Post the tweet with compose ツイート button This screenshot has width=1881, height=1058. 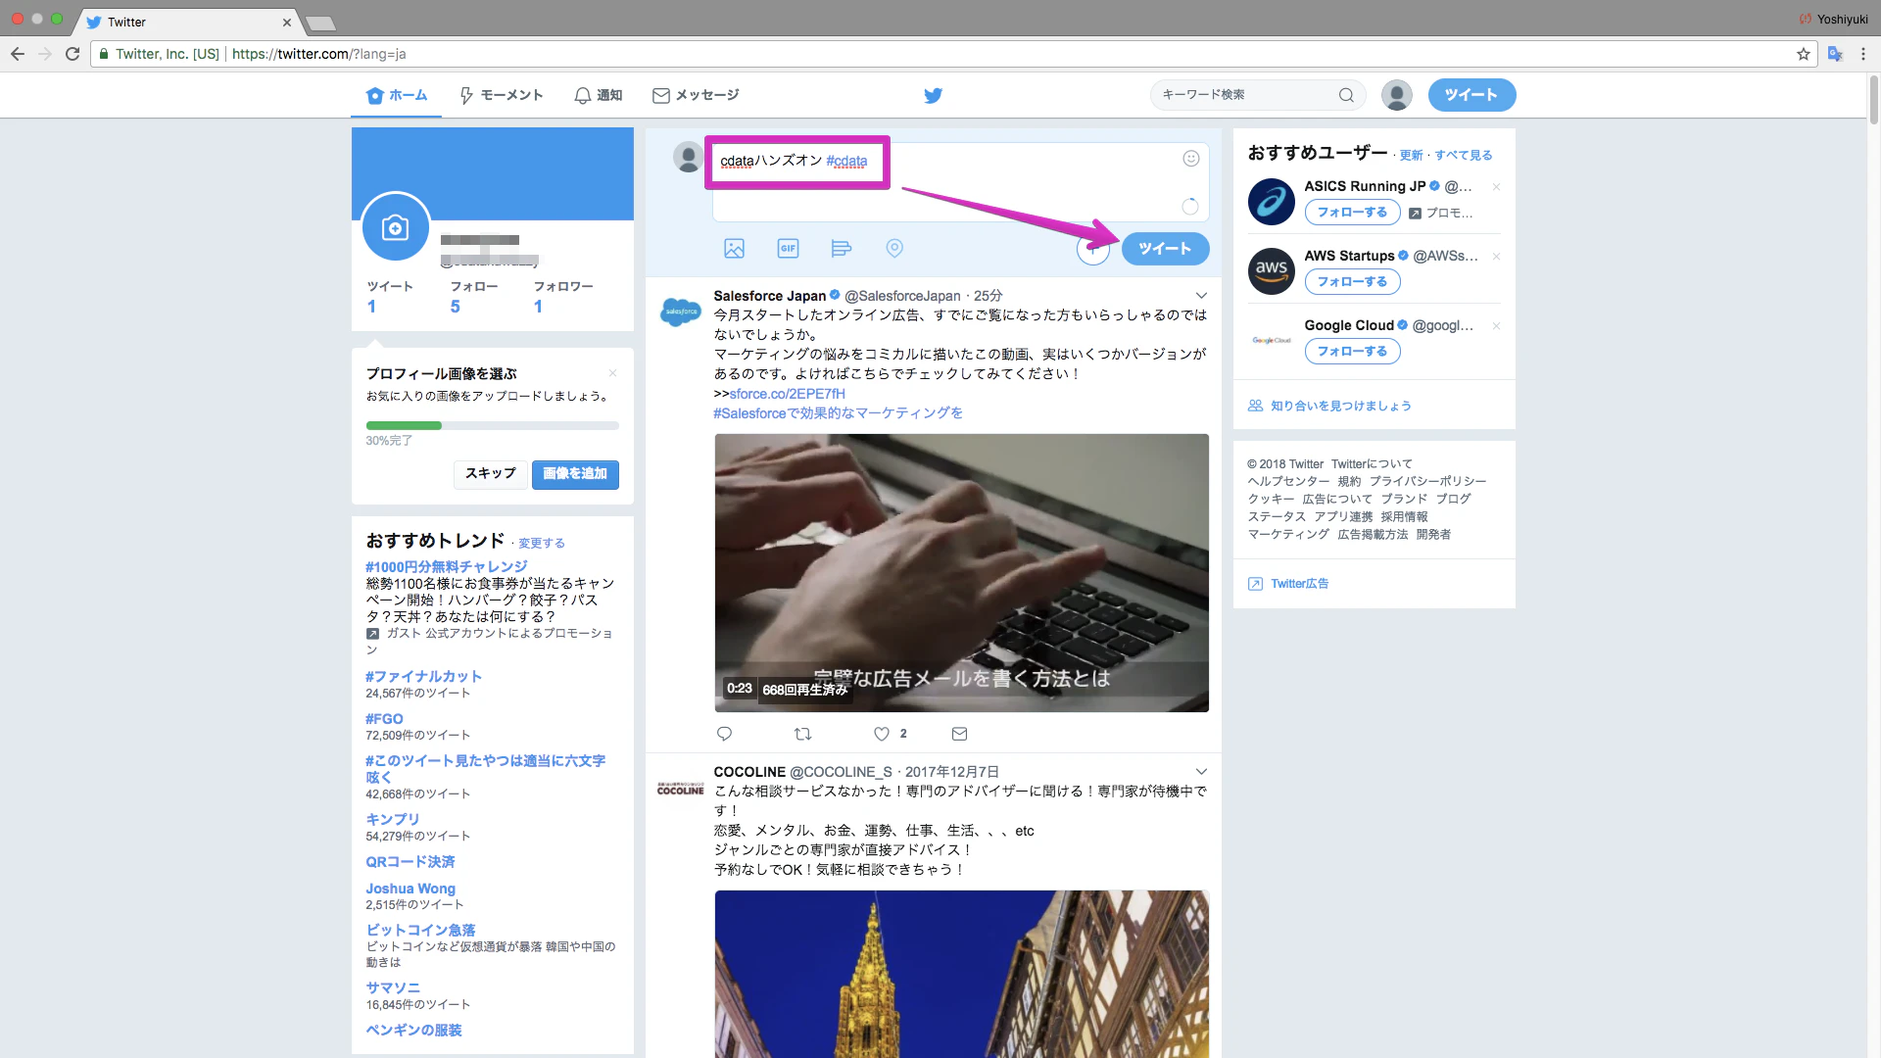[x=1165, y=249]
